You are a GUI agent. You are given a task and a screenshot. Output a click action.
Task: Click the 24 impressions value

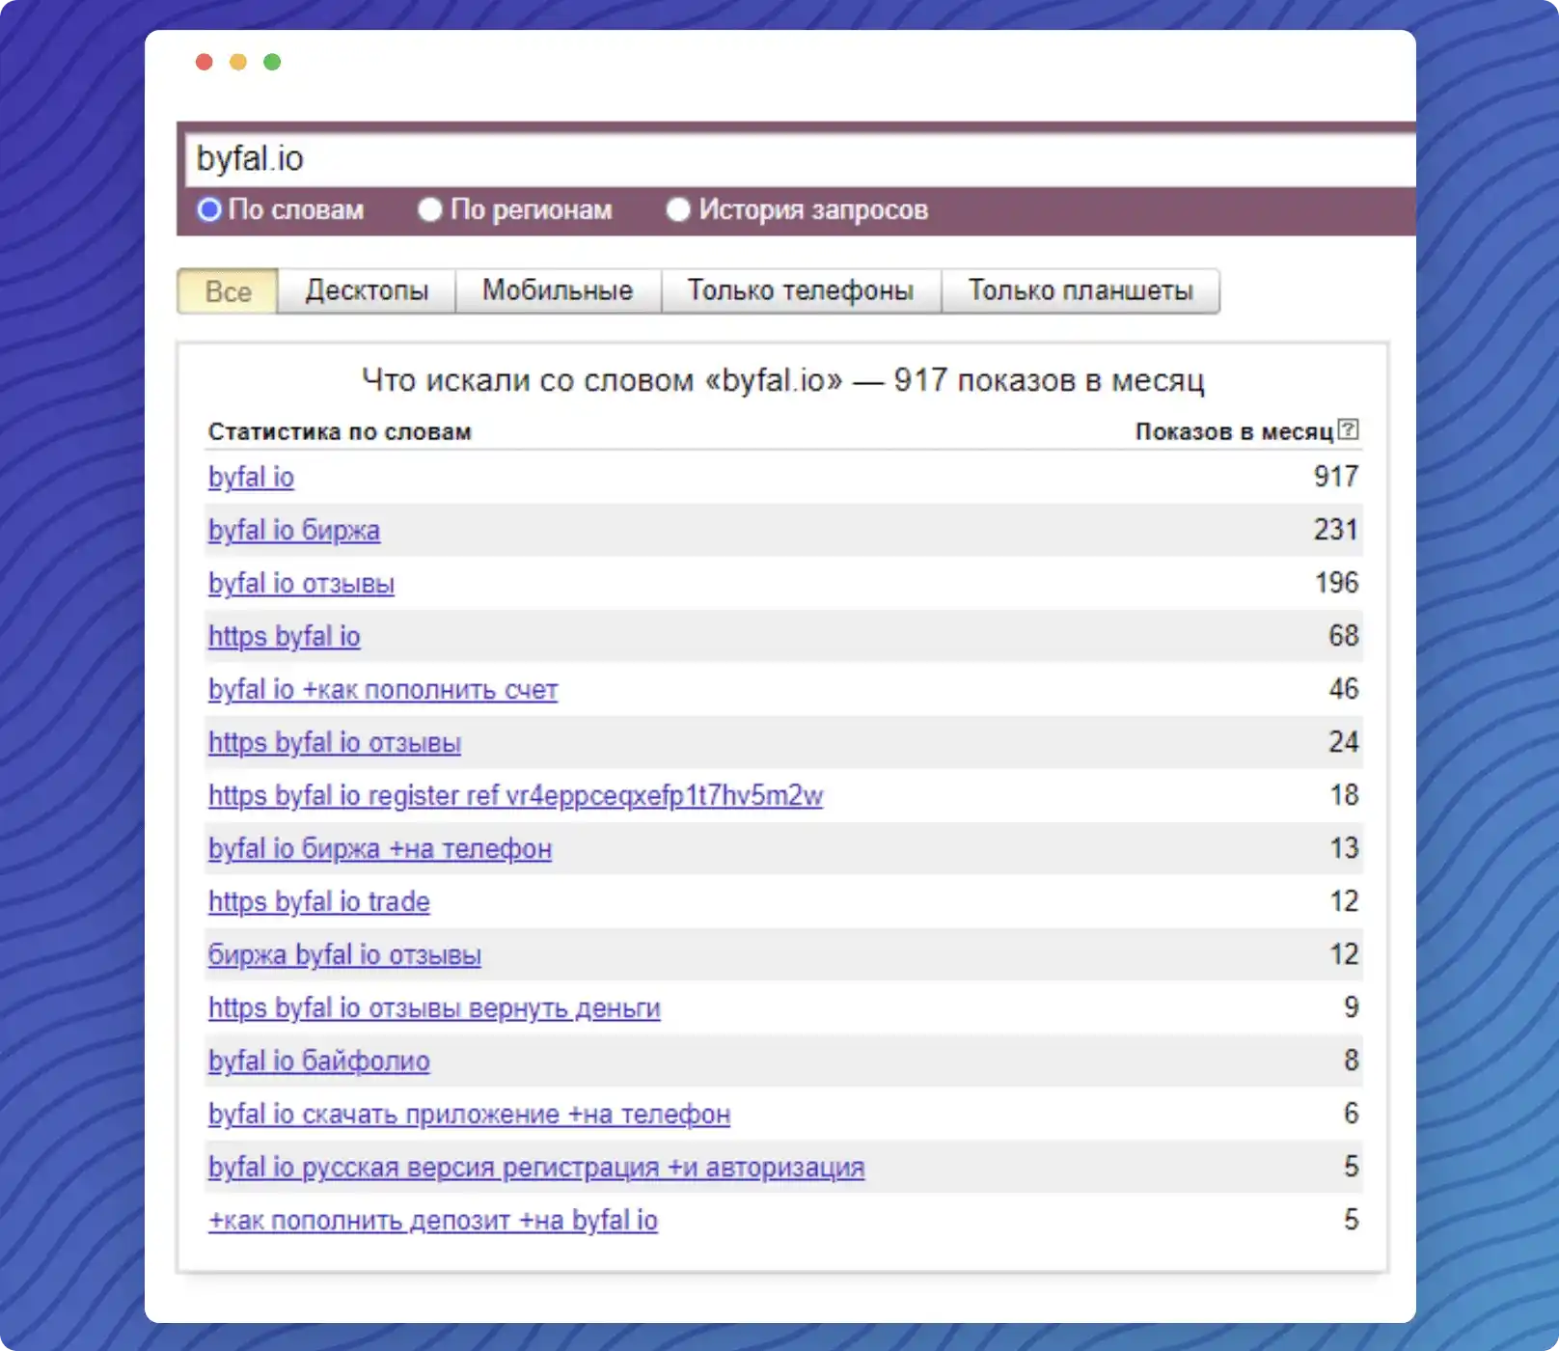pyautogui.click(x=1344, y=742)
